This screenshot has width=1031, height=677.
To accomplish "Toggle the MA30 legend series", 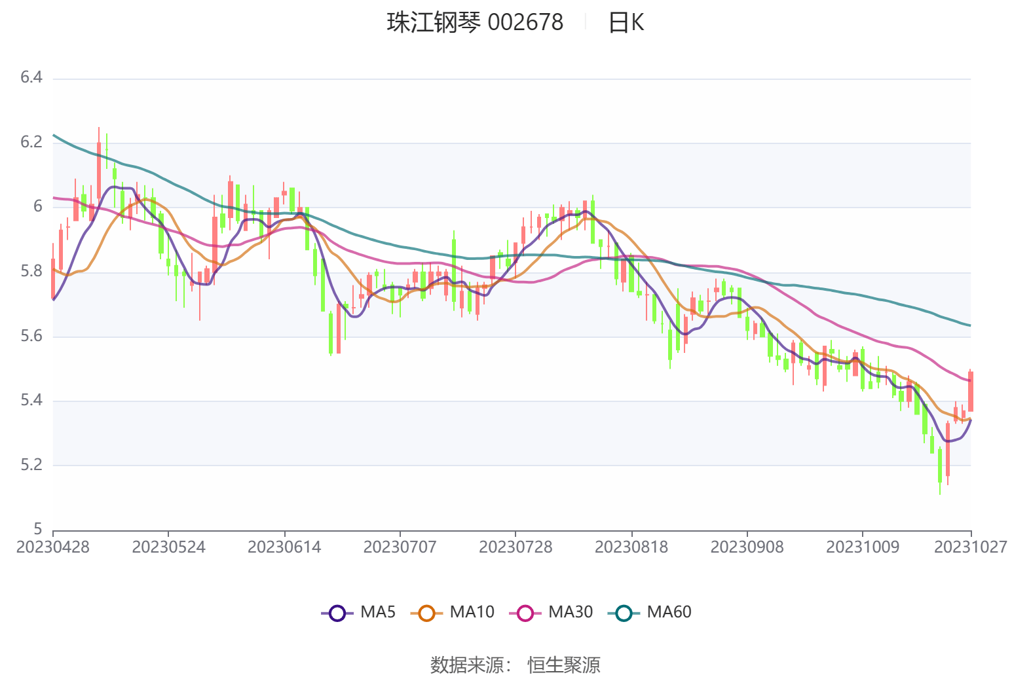I will coord(551,613).
